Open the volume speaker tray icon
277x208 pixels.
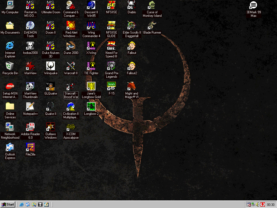coord(258,205)
